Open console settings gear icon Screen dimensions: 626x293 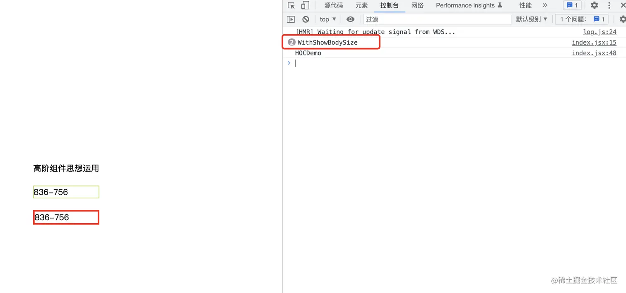click(623, 19)
